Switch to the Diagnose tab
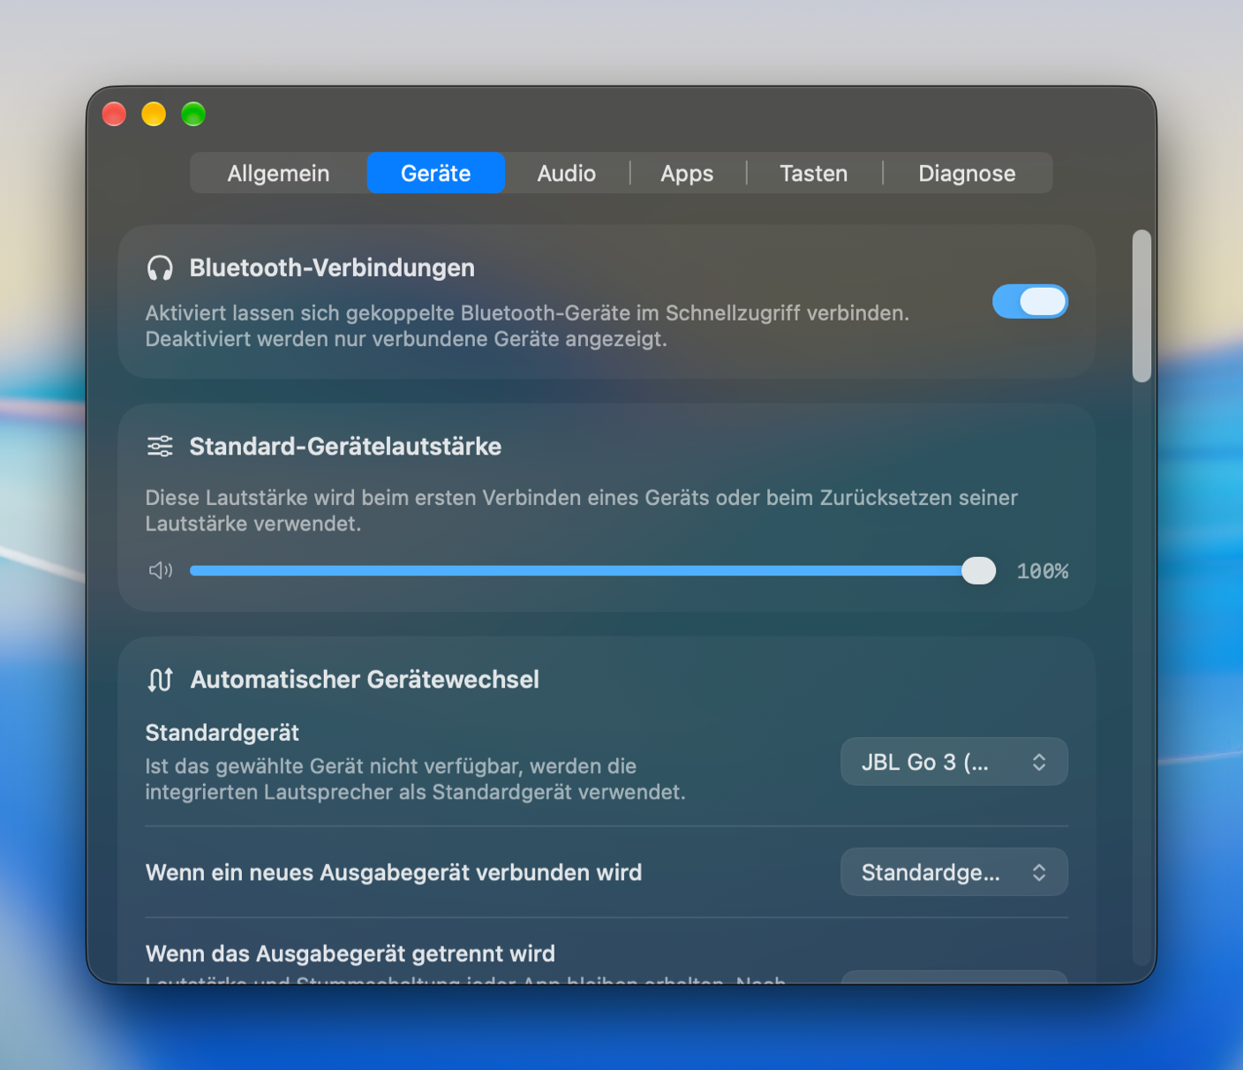This screenshot has height=1070, width=1243. 967,173
